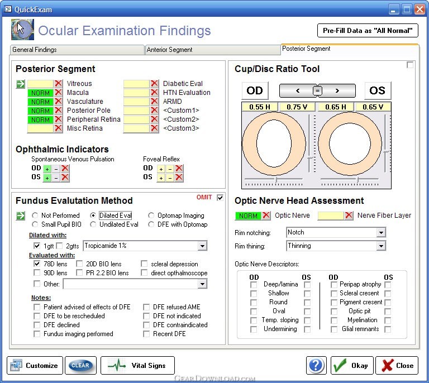
Task: Clear OS foveal reflex red X
Action: pyautogui.click(x=179, y=178)
